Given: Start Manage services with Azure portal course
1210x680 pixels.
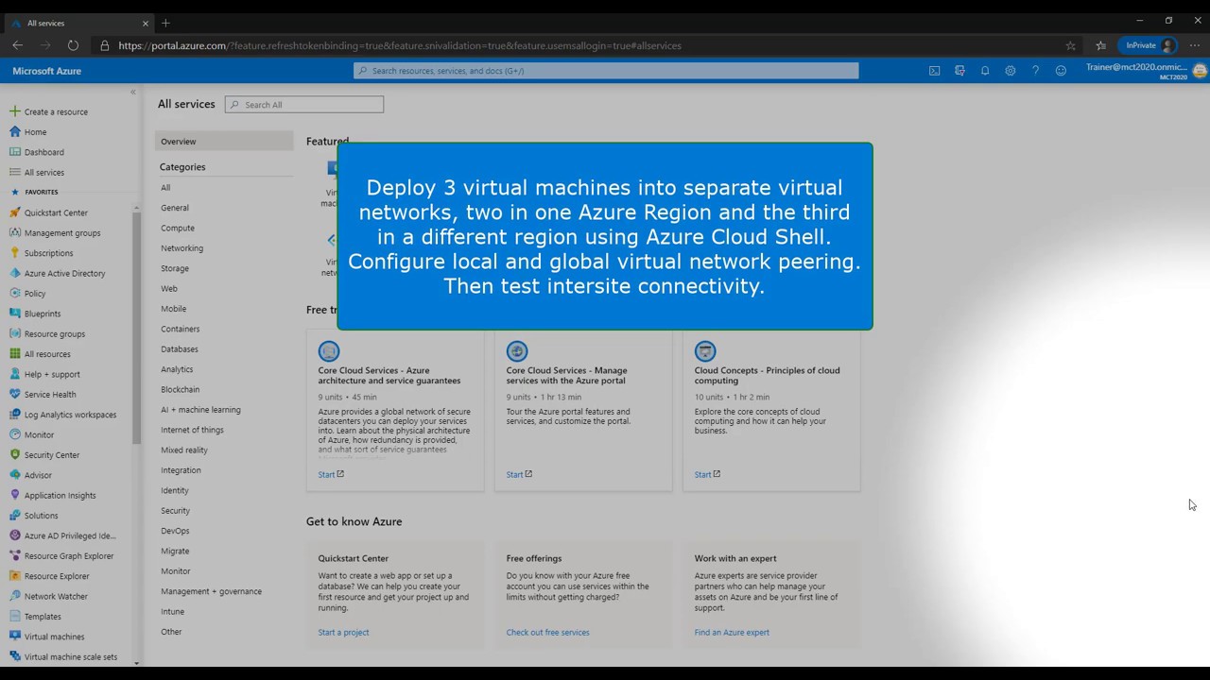Looking at the screenshot, I should pos(519,474).
